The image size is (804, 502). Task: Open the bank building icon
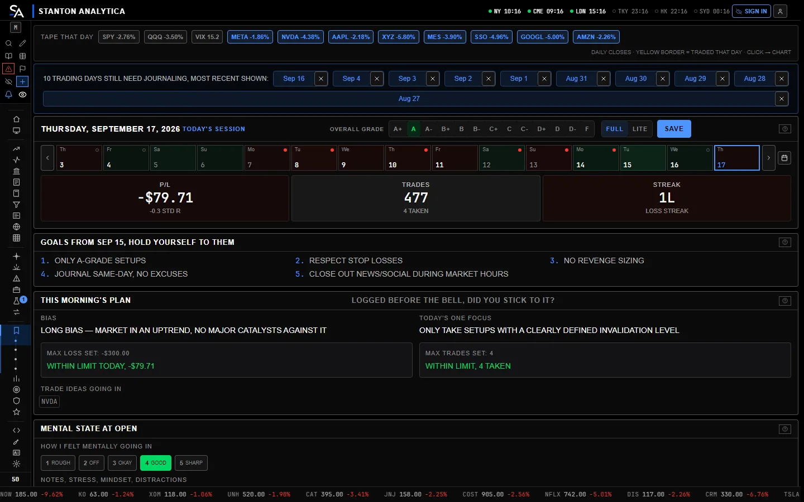tap(16, 171)
